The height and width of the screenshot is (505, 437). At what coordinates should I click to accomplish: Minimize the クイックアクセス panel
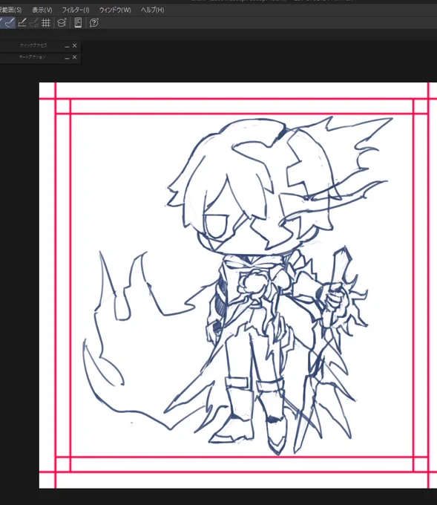(x=67, y=46)
